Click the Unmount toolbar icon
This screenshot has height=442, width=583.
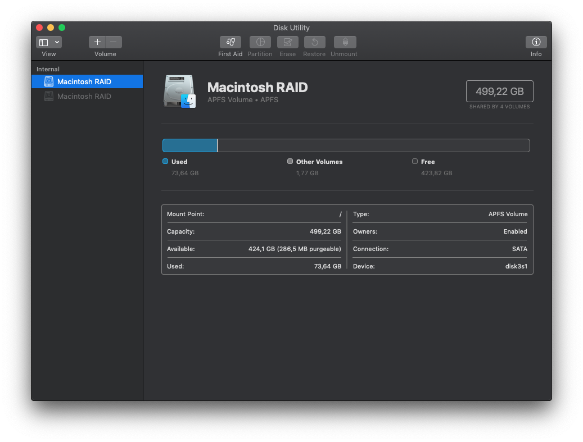coord(345,42)
